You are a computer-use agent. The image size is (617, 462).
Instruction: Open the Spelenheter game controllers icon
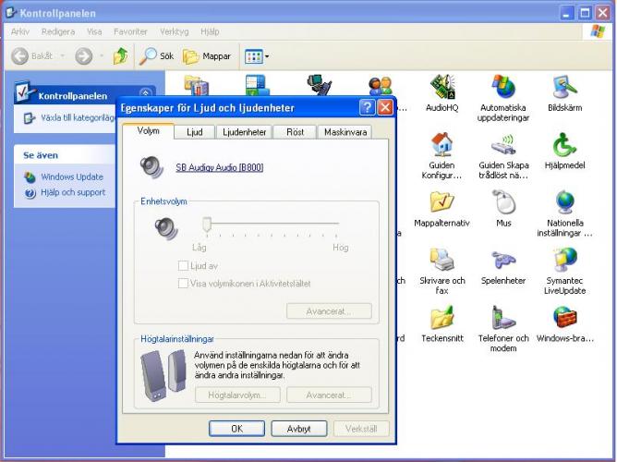[502, 261]
